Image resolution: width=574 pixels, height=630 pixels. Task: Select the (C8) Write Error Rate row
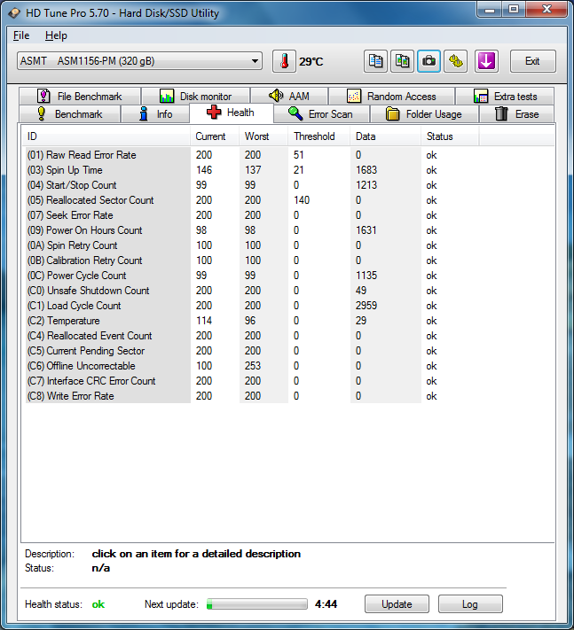252,396
